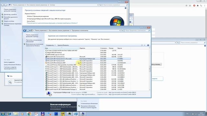Select Microsoft Visual C++ 2008 Redistributable row
Image resolution: width=207 pixels, height=116 pixels.
(88, 69)
